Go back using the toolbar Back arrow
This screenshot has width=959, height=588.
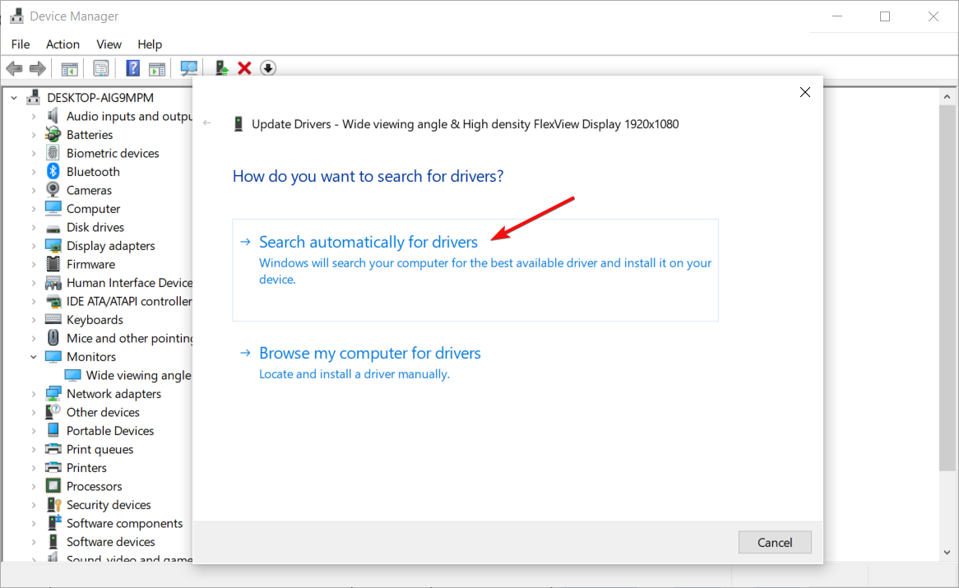[14, 68]
